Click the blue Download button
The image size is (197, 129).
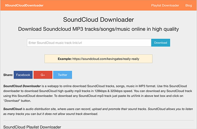(x=161, y=43)
